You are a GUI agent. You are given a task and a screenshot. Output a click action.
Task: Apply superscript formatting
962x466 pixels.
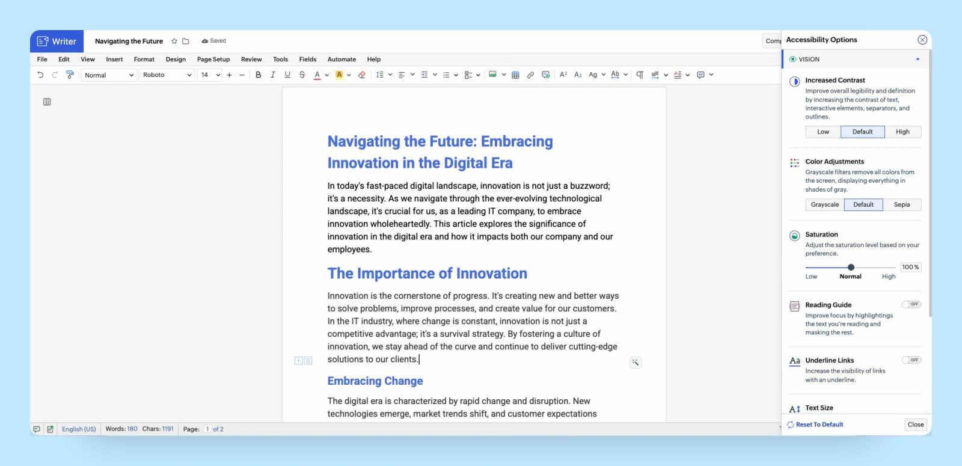coord(563,75)
